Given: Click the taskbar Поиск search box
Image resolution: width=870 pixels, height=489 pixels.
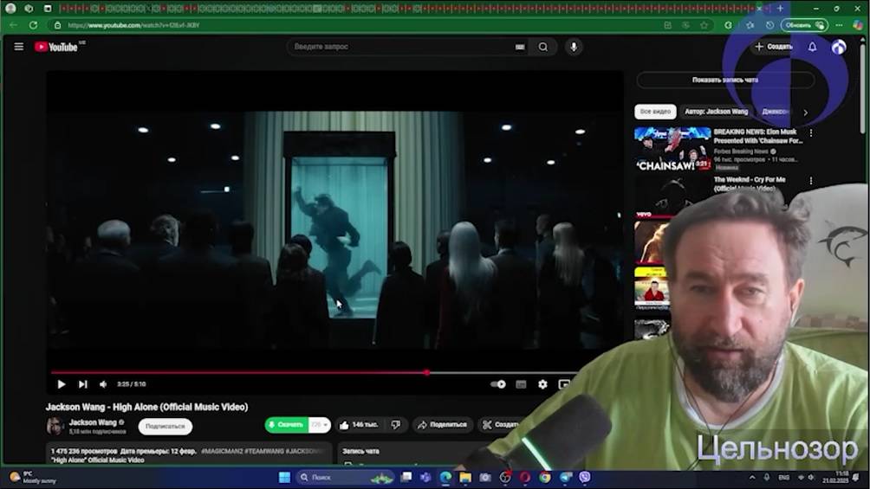Looking at the screenshot, I should [x=345, y=478].
